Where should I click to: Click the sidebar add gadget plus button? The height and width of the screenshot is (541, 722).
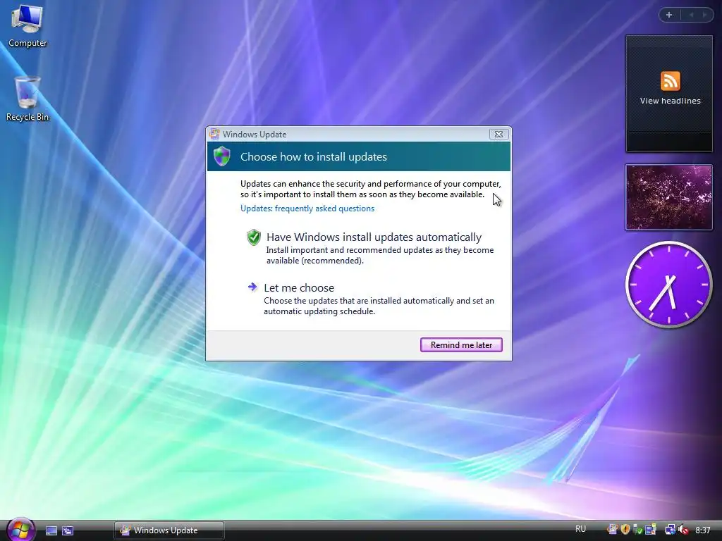click(669, 15)
